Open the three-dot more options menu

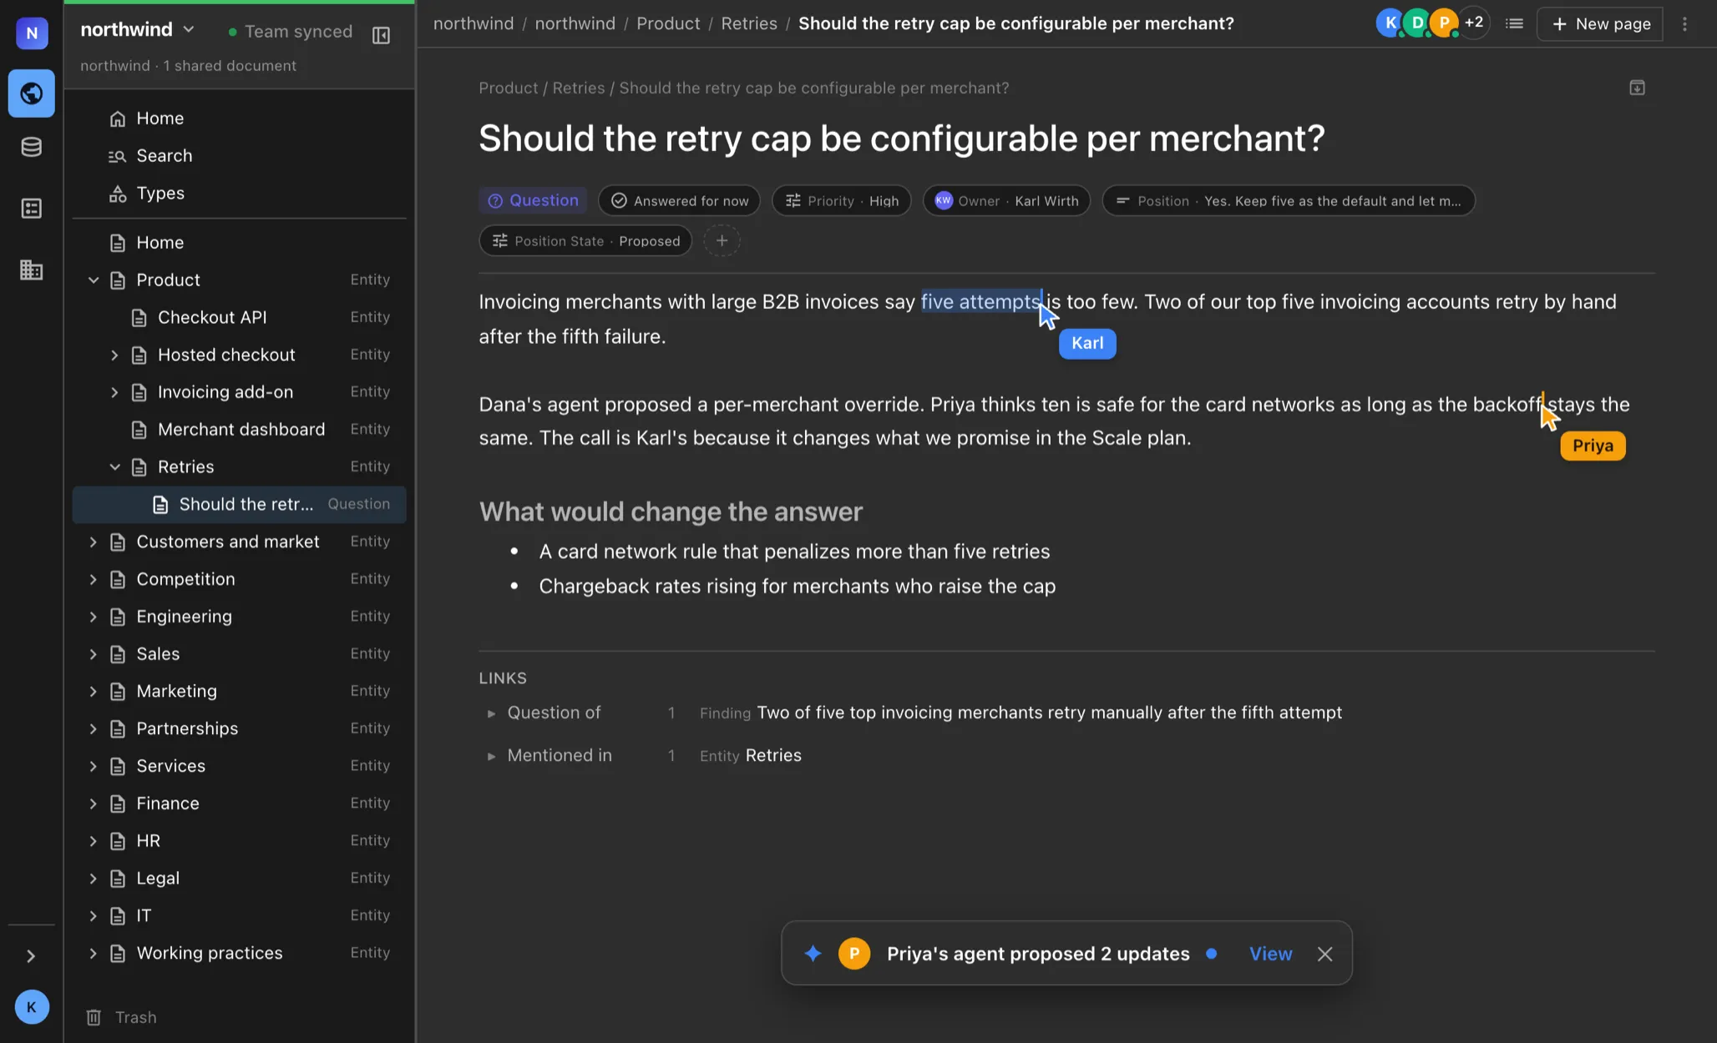pyautogui.click(x=1684, y=24)
